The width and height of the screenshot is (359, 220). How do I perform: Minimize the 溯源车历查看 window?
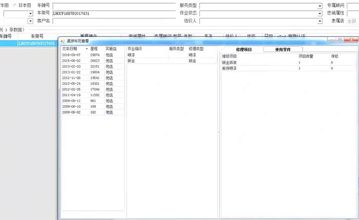(x=331, y=39)
